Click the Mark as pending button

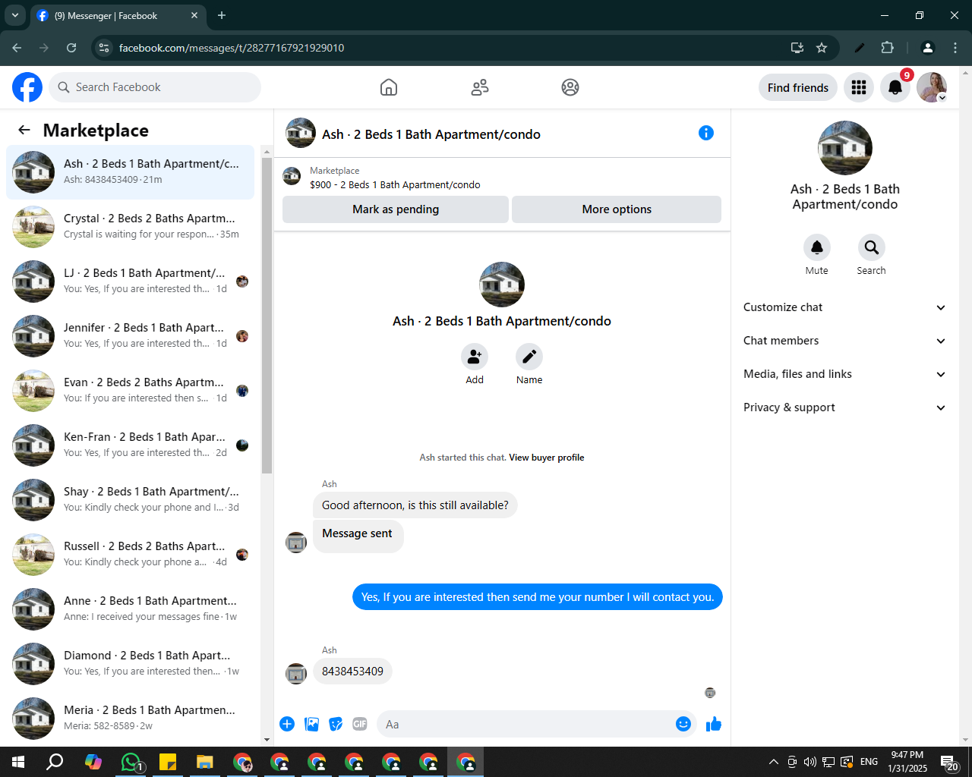(x=396, y=209)
